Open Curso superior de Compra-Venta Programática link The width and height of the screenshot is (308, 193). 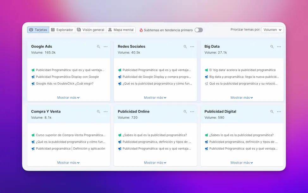pyautogui.click(x=70, y=135)
